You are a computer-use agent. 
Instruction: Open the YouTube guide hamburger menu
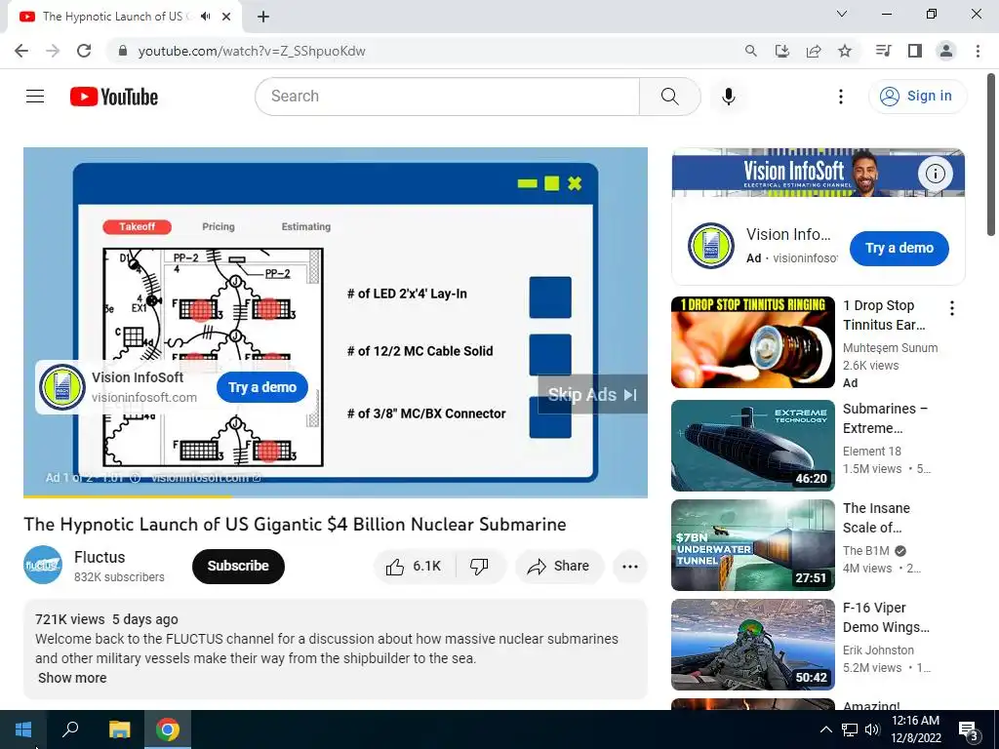(35, 97)
